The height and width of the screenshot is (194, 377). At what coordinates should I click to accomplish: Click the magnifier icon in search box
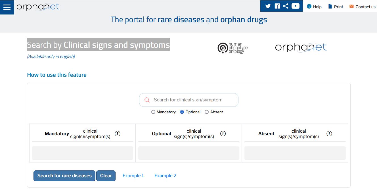[147, 100]
